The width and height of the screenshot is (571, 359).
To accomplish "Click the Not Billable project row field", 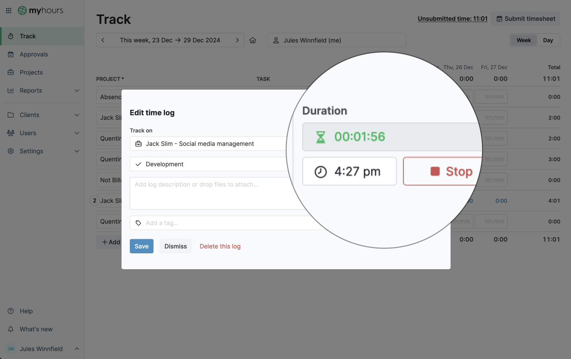I will pos(109,180).
